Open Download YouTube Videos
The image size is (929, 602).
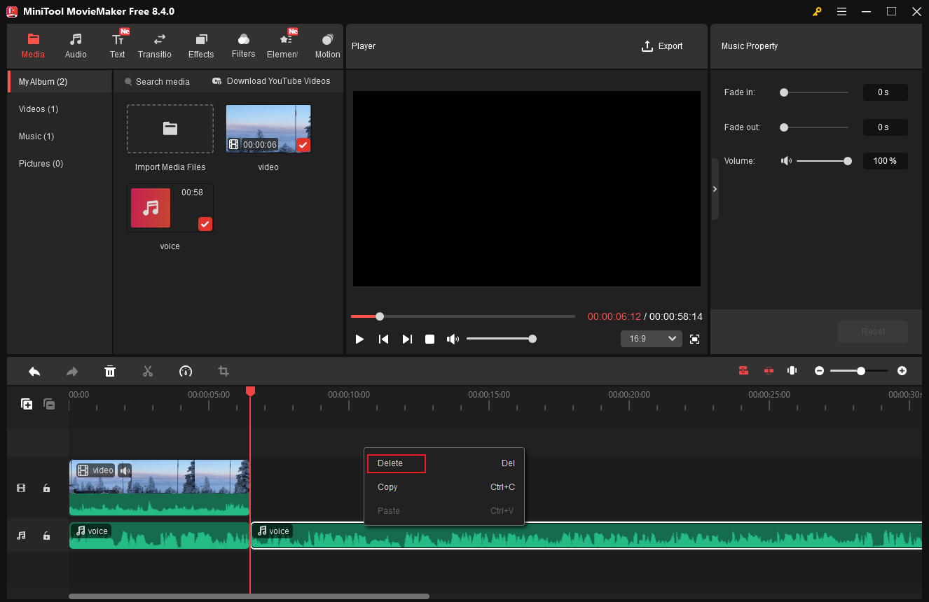pyautogui.click(x=272, y=81)
